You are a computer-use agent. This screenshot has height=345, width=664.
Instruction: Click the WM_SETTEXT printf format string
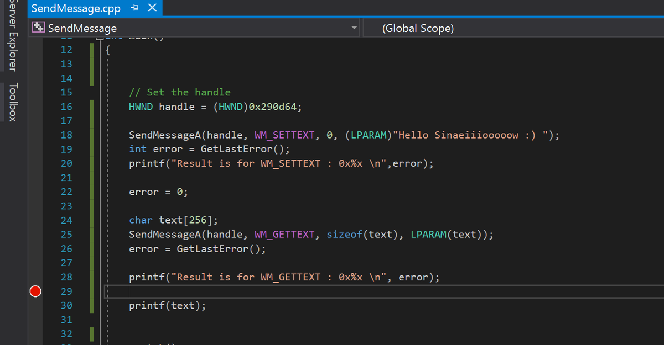[279, 163]
